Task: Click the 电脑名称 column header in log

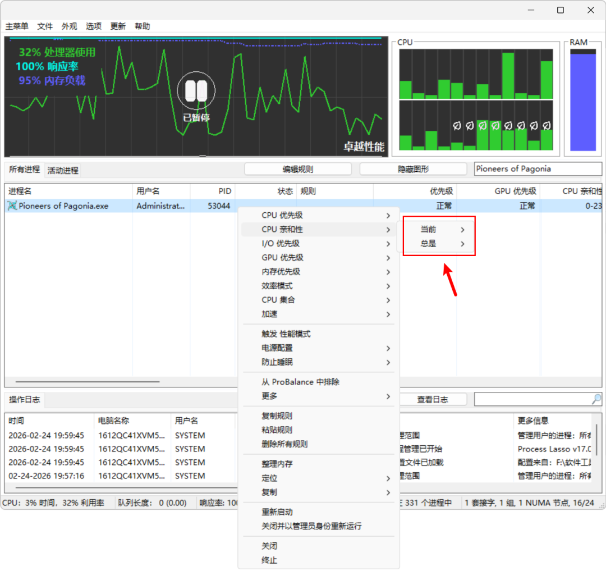Action: coord(132,421)
